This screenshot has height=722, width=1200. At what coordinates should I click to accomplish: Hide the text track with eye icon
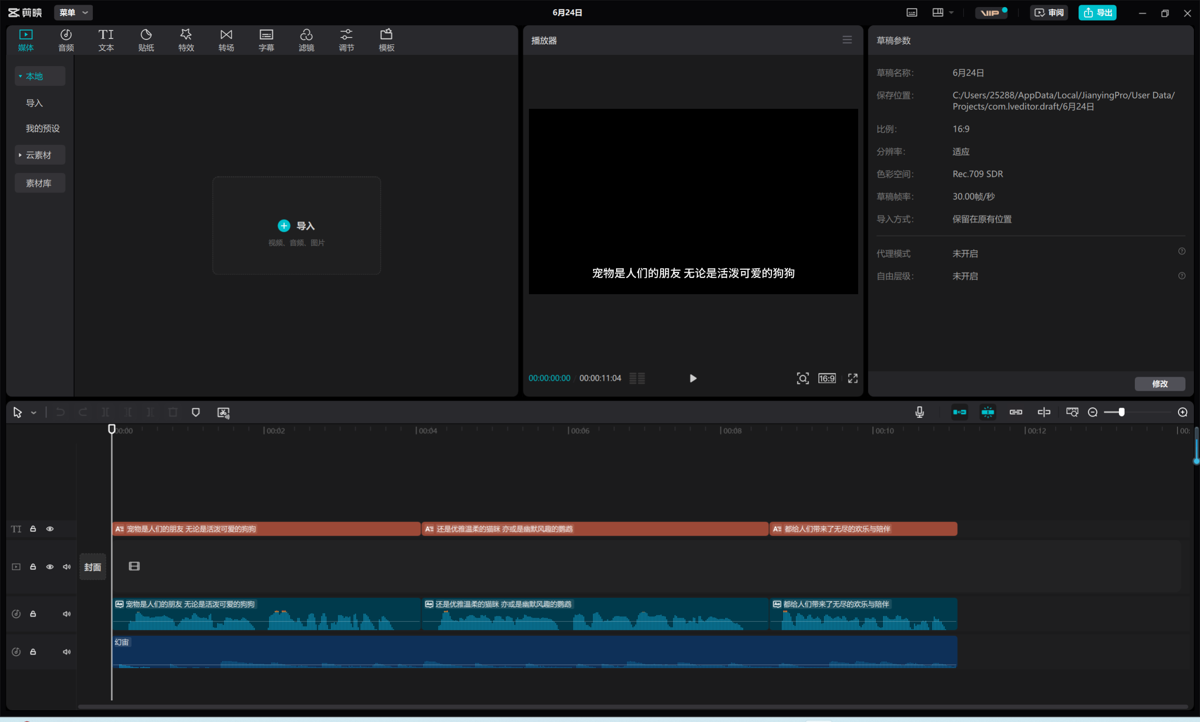50,529
